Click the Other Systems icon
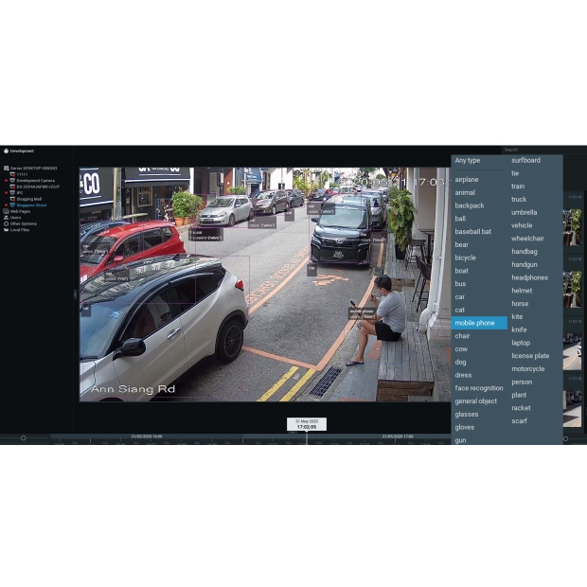Screen dimensions: 587x587 coord(7,223)
